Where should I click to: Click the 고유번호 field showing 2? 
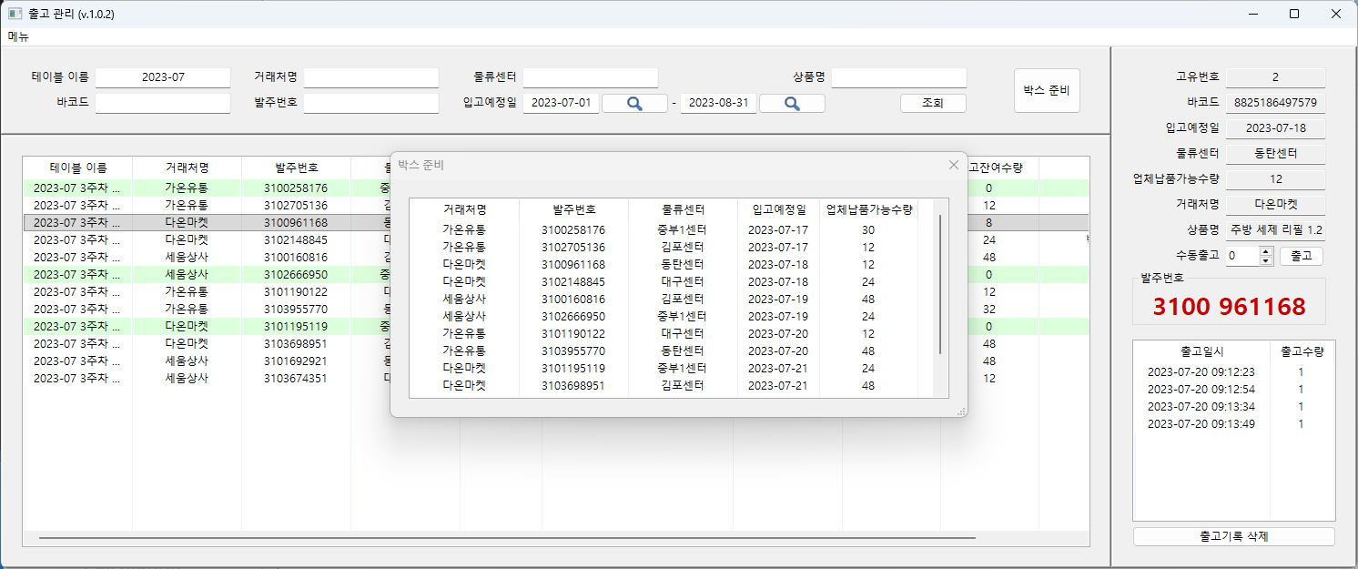point(1275,77)
